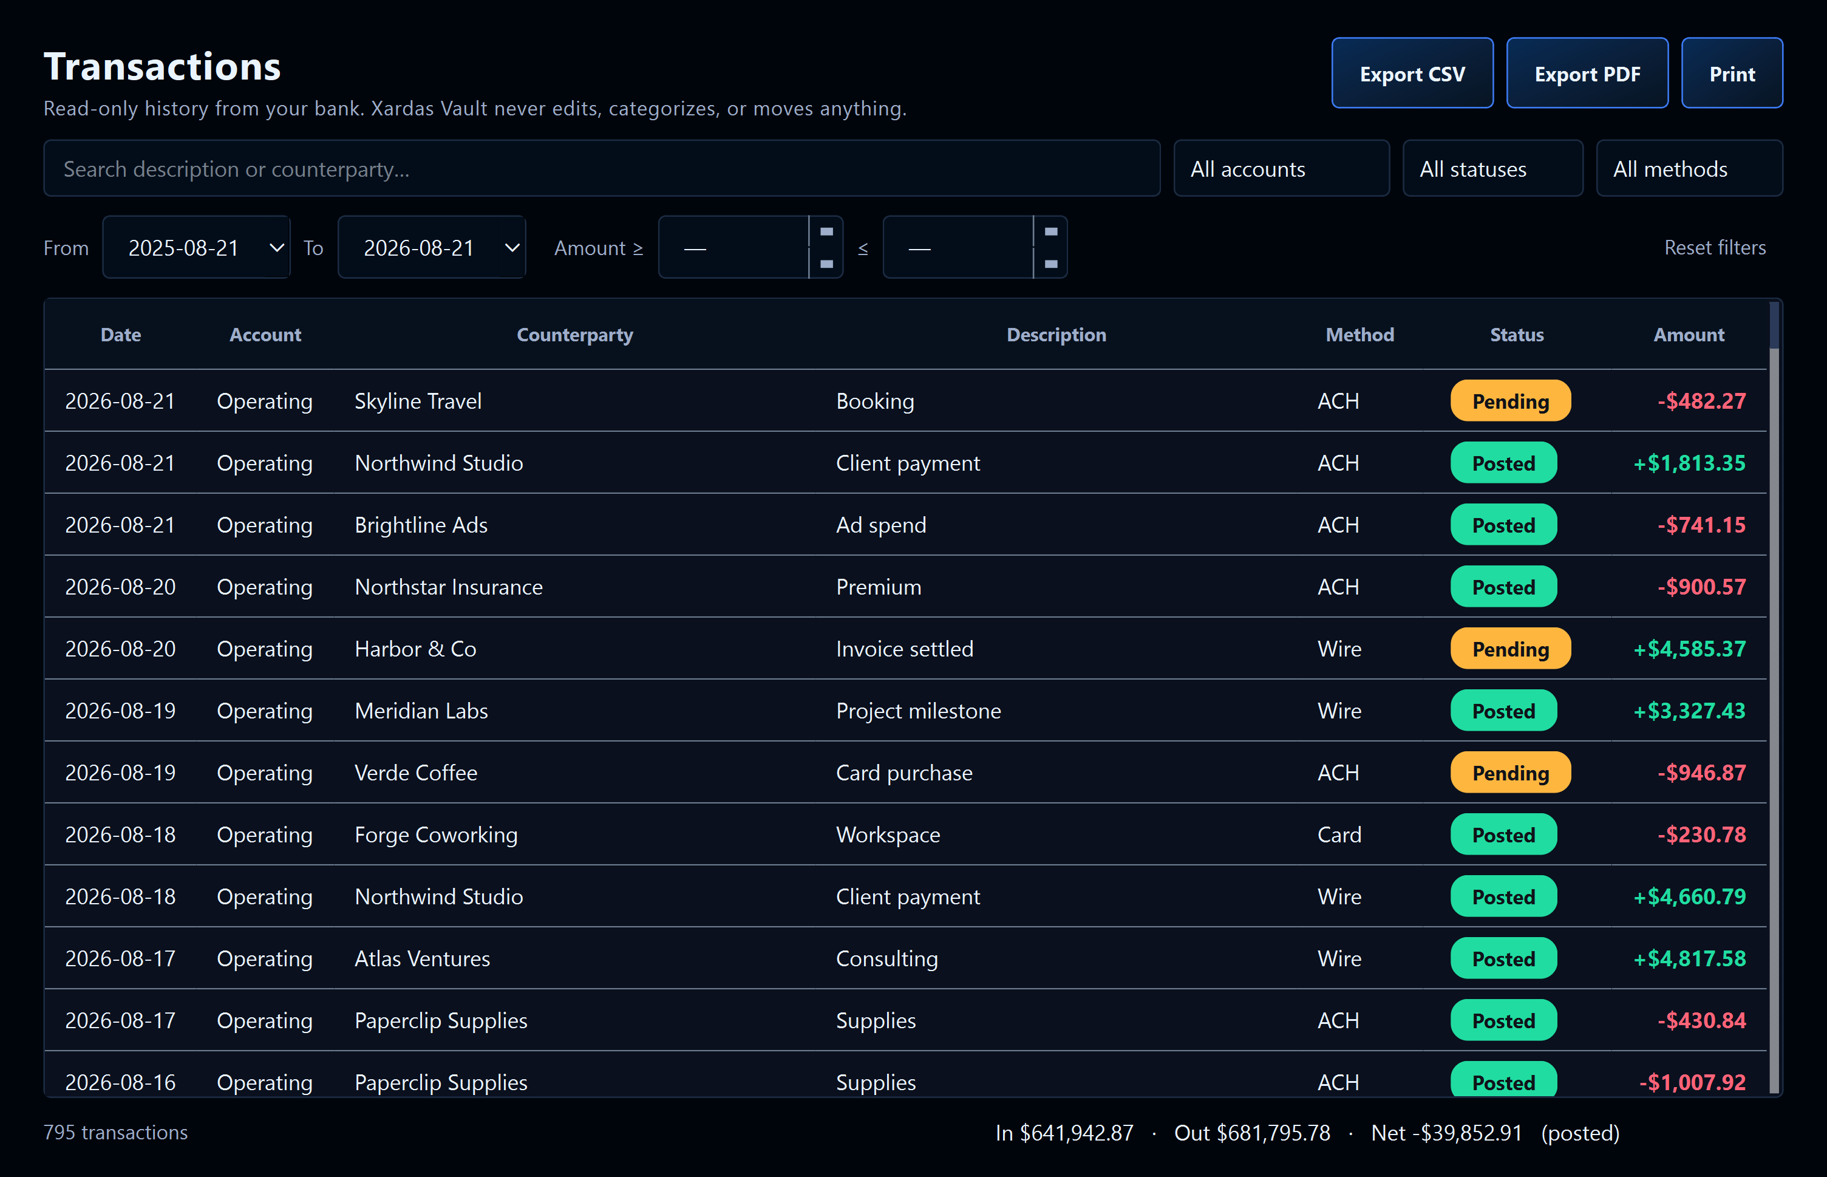Open the All methods dropdown
Viewport: 1827px width, 1177px height.
point(1689,169)
